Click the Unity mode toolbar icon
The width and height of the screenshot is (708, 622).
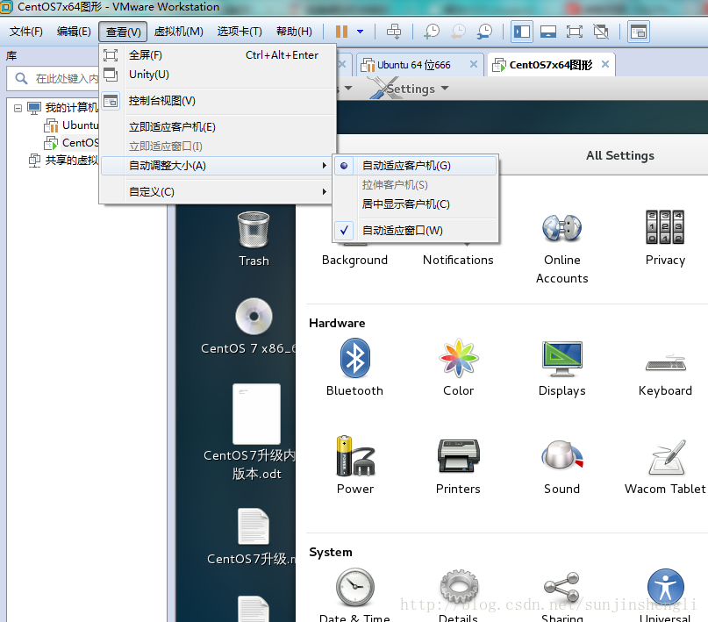pos(601,32)
